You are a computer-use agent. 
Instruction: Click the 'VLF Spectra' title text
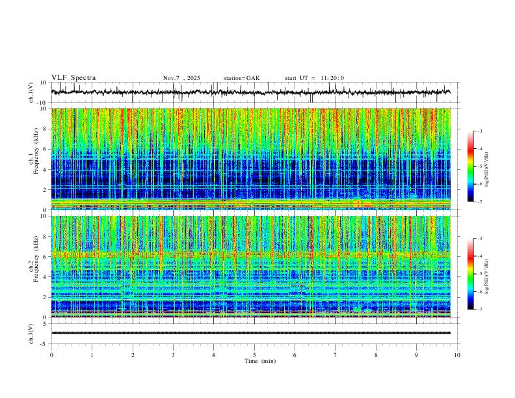pos(73,78)
